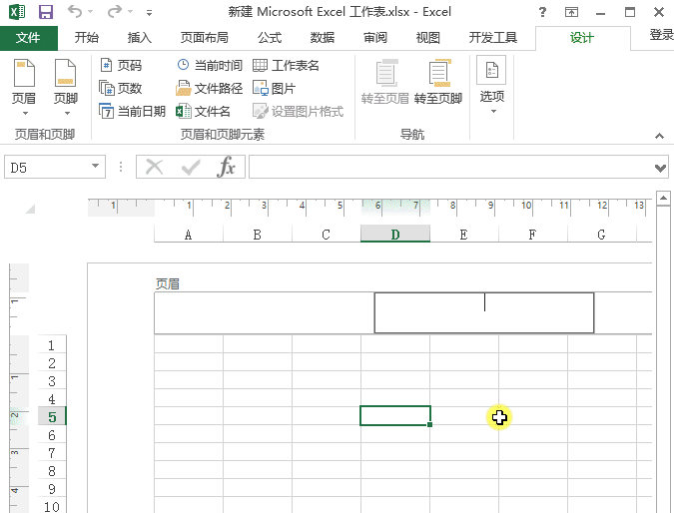Viewport: 674px width, 513px height.
Task: Open ribbon display options
Action: pyautogui.click(x=571, y=12)
